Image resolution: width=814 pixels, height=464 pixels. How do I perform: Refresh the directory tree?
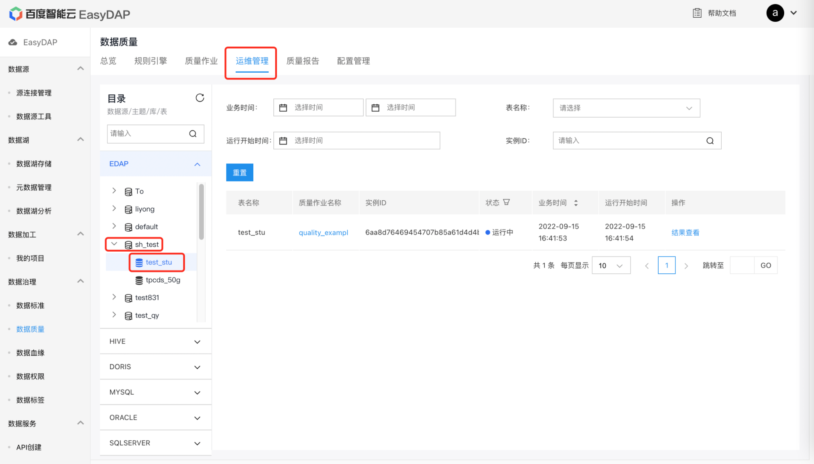(x=199, y=98)
